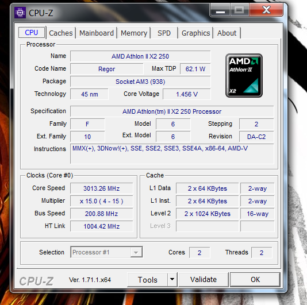The width and height of the screenshot is (307, 305).
Task: Click the Model value 6
Action: (173, 124)
